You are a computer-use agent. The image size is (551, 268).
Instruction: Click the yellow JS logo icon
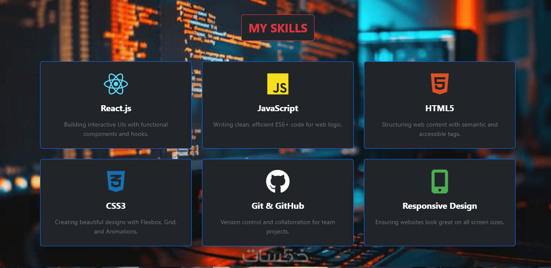point(278,84)
